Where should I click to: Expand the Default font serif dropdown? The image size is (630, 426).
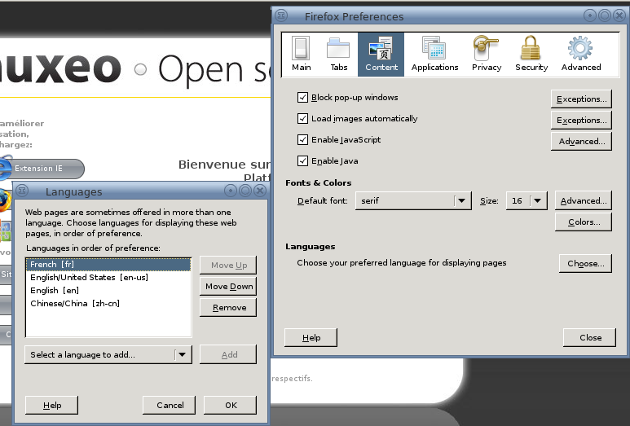pyautogui.click(x=413, y=200)
